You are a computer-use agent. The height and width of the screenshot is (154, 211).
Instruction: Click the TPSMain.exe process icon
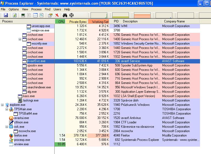11,109
